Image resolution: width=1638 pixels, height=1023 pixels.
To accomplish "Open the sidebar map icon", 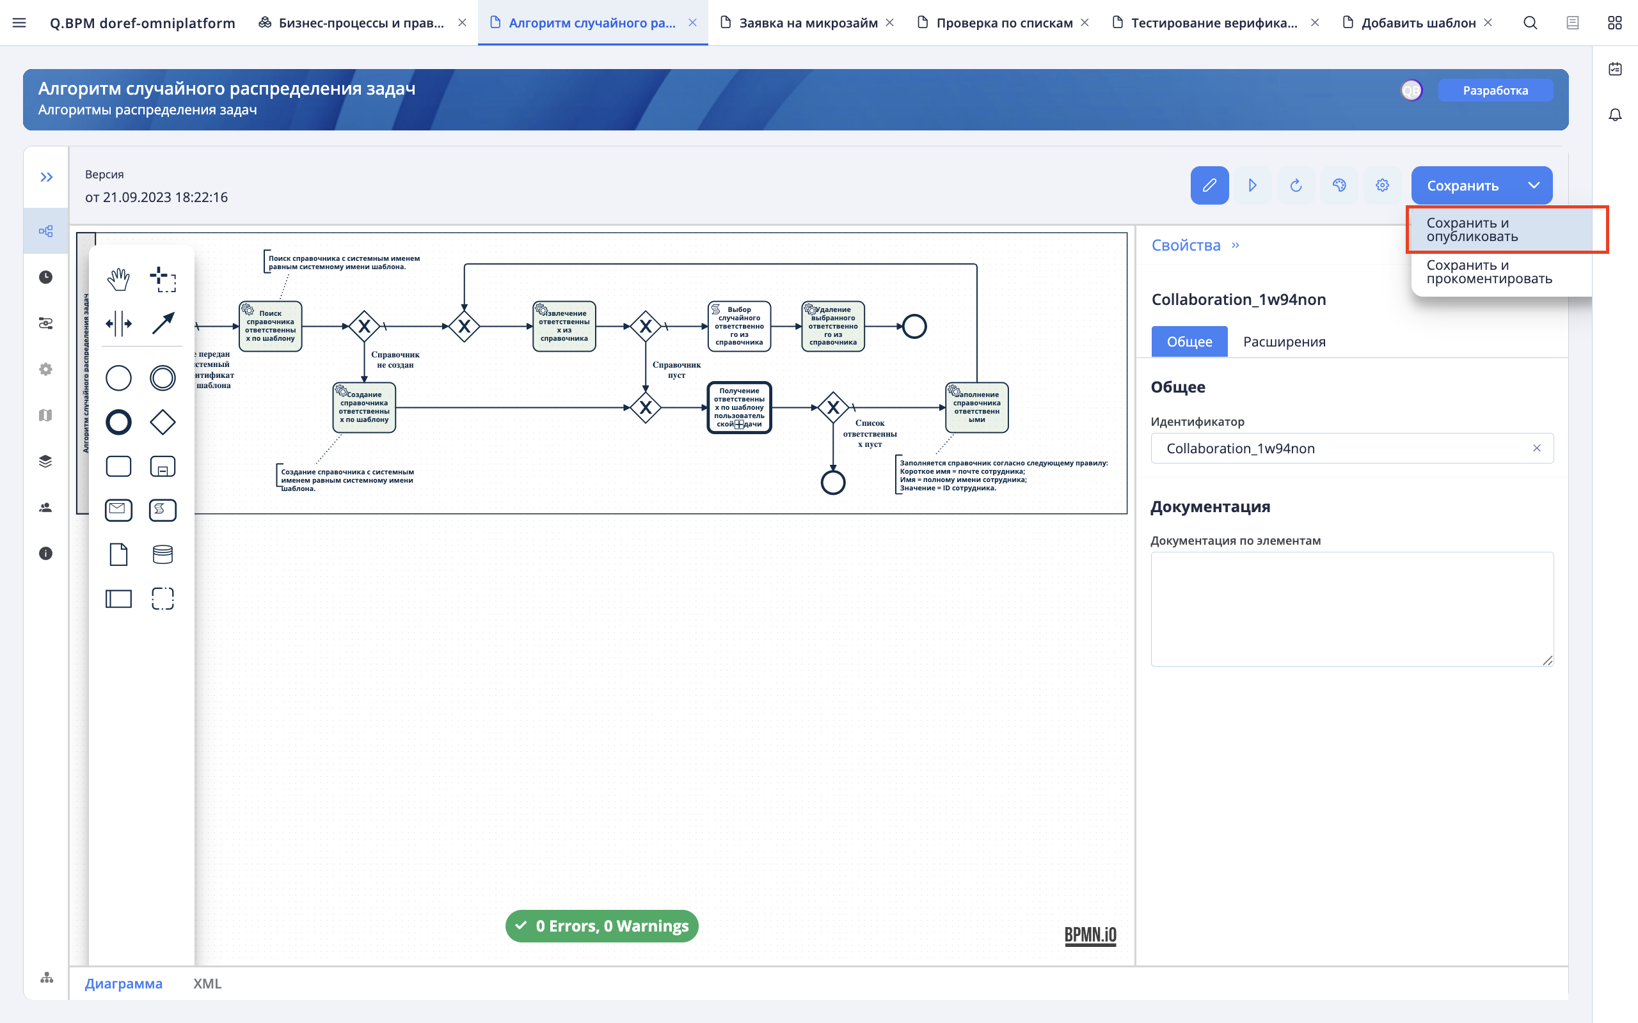I will tap(46, 416).
